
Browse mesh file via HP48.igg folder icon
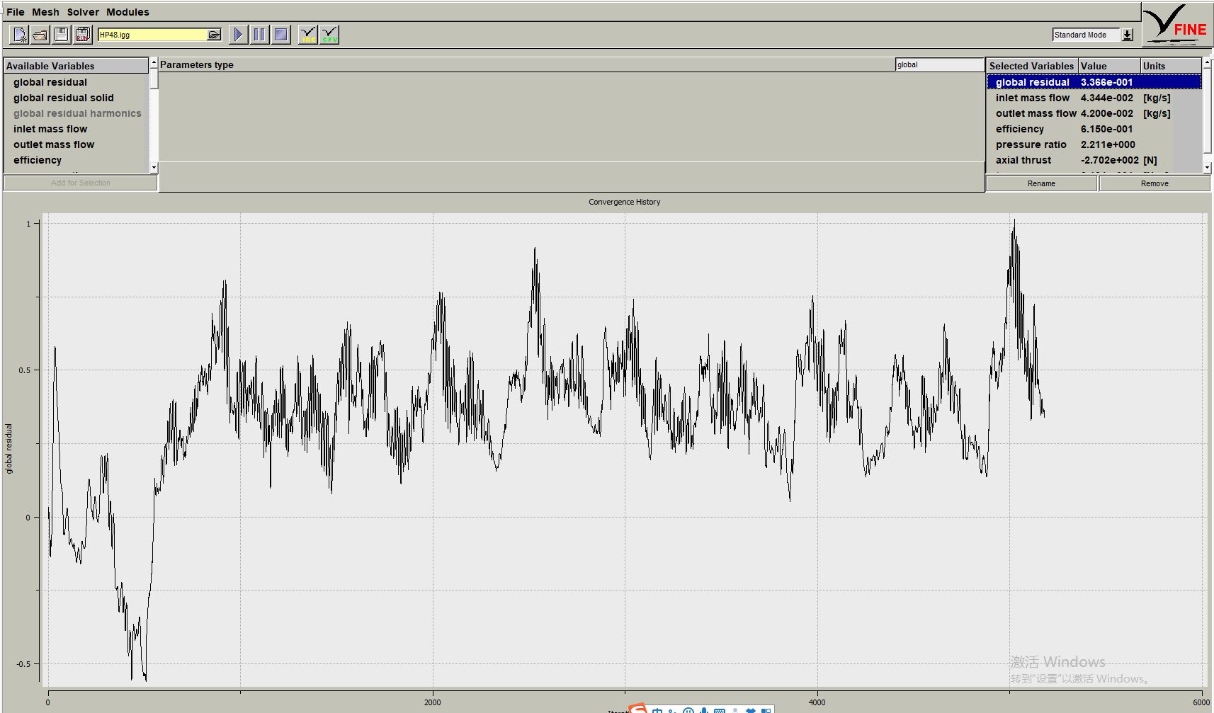coord(214,35)
